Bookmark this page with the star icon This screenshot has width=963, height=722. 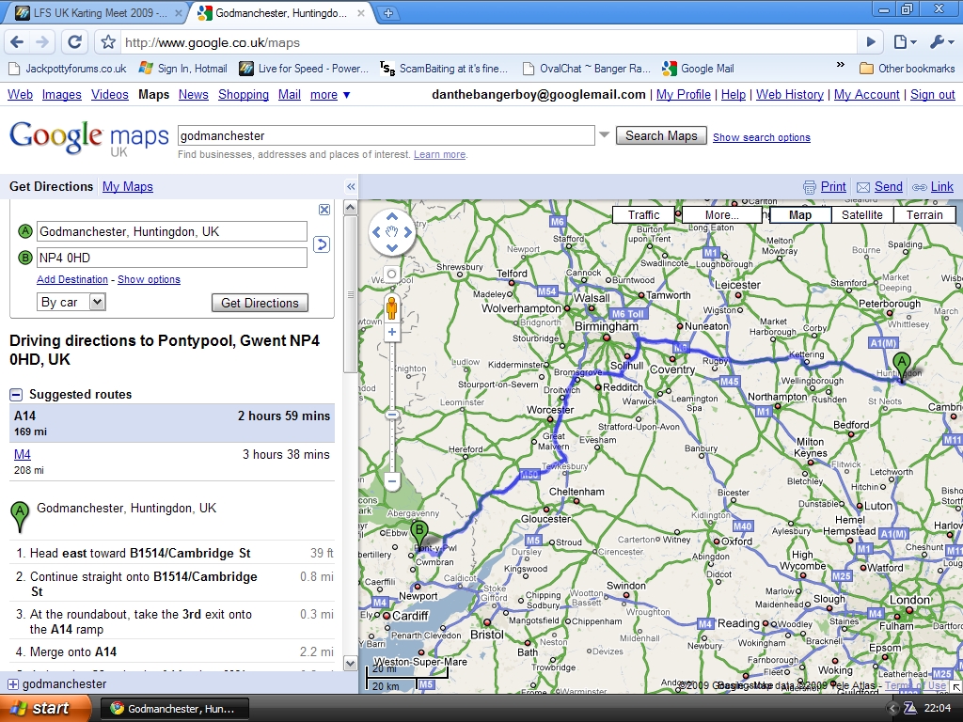pos(108,42)
